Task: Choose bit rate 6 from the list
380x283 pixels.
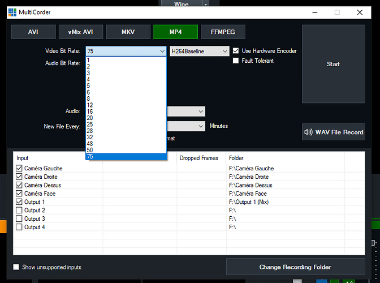Action: coord(126,92)
